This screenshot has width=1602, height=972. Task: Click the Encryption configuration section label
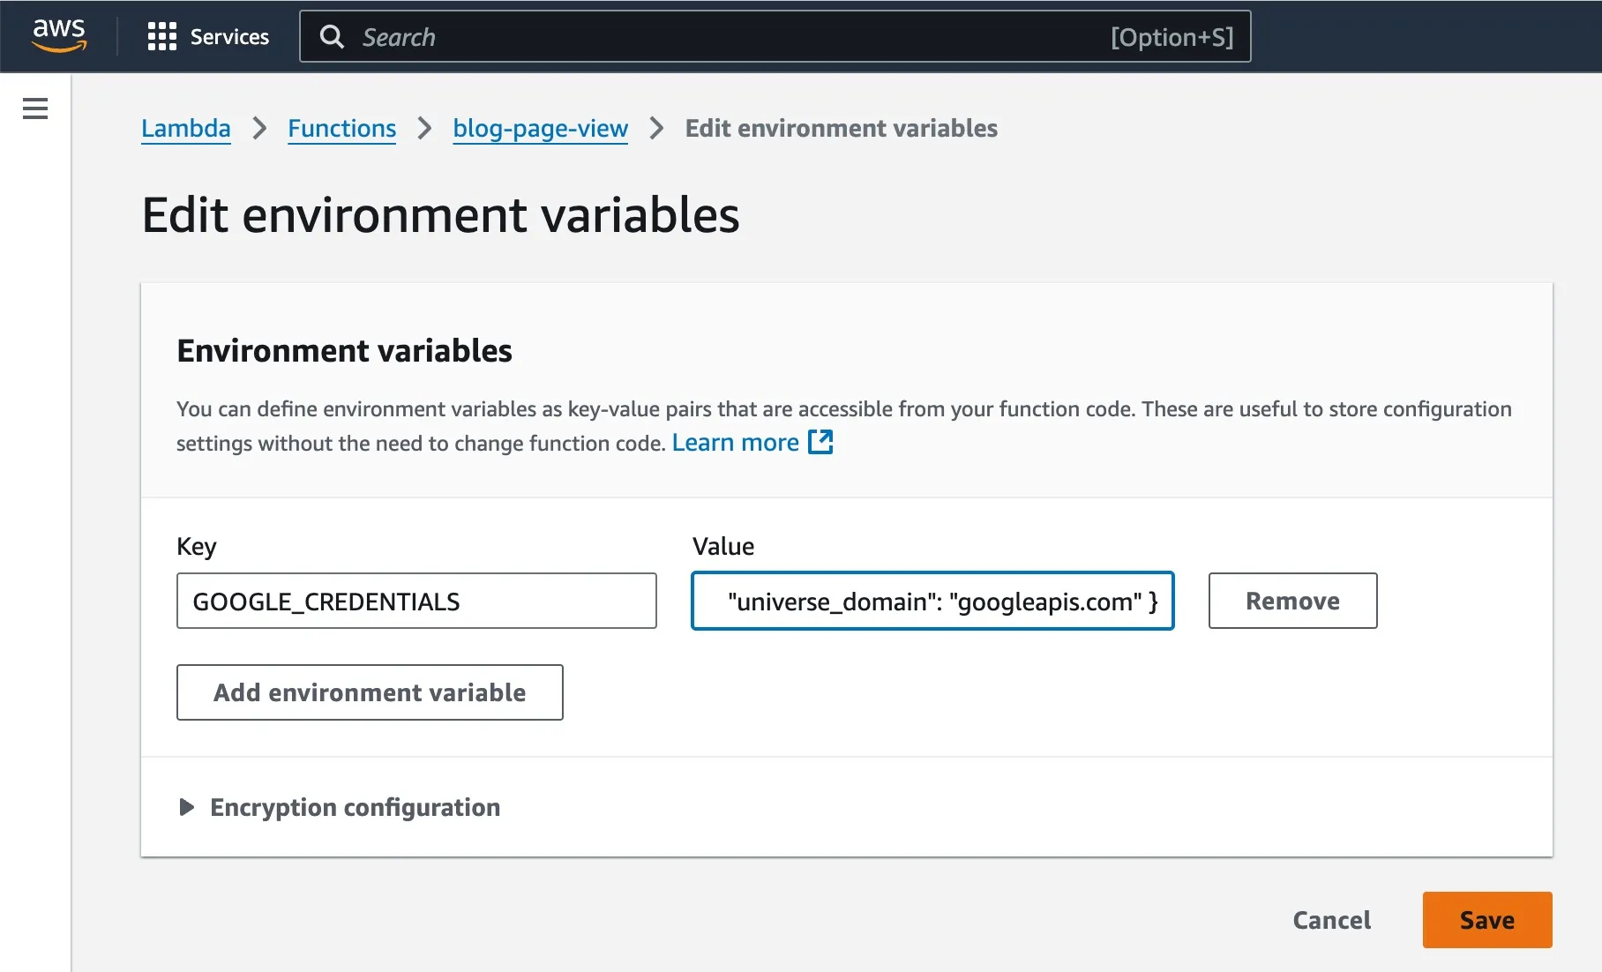pos(355,807)
